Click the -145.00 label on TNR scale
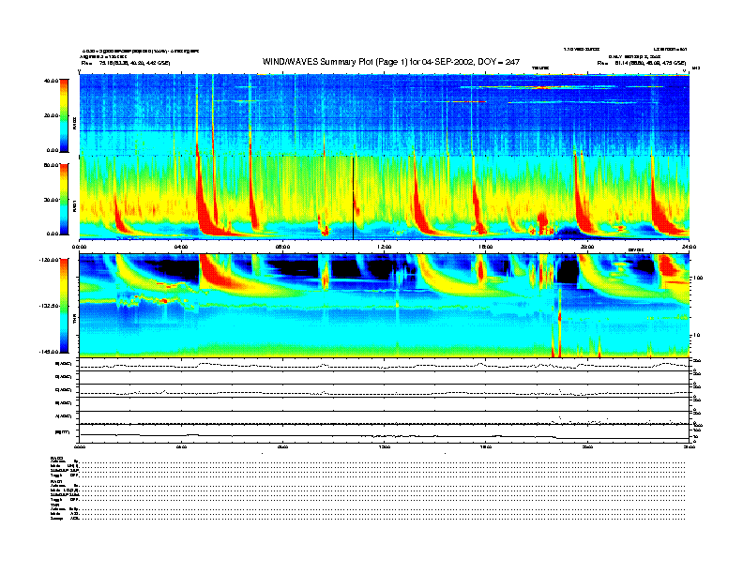Viewport: 743px width, 574px height. click(x=49, y=352)
